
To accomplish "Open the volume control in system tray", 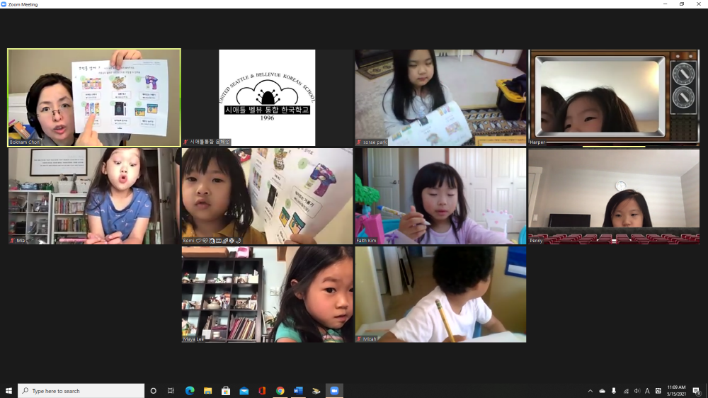I will click(x=636, y=391).
